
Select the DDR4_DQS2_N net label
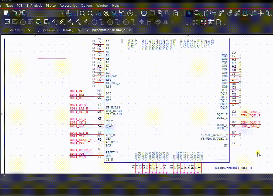pos(250,112)
